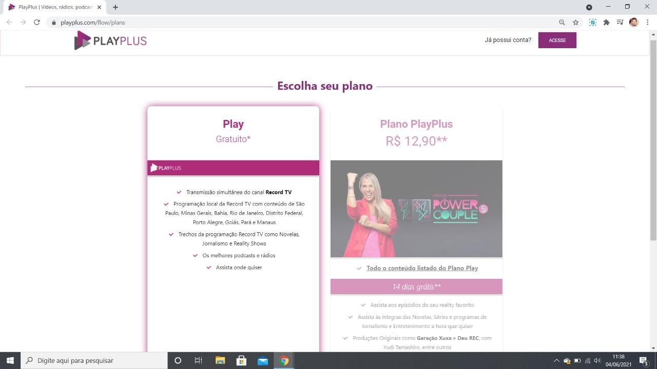
Task: Open Chrome's three-dot menu
Action: coord(648,23)
